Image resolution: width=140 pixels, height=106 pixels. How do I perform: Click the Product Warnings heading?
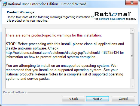click(20, 12)
